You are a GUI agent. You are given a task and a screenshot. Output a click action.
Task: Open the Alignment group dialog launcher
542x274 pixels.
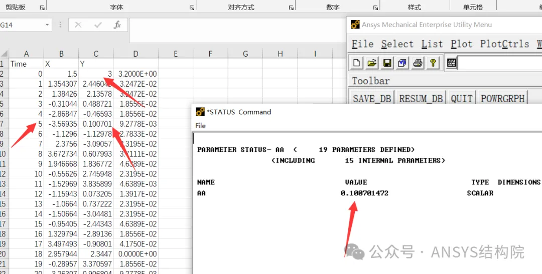tap(292, 8)
